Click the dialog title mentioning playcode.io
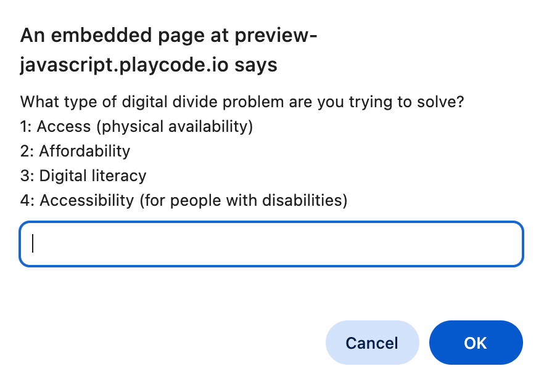 click(168, 50)
